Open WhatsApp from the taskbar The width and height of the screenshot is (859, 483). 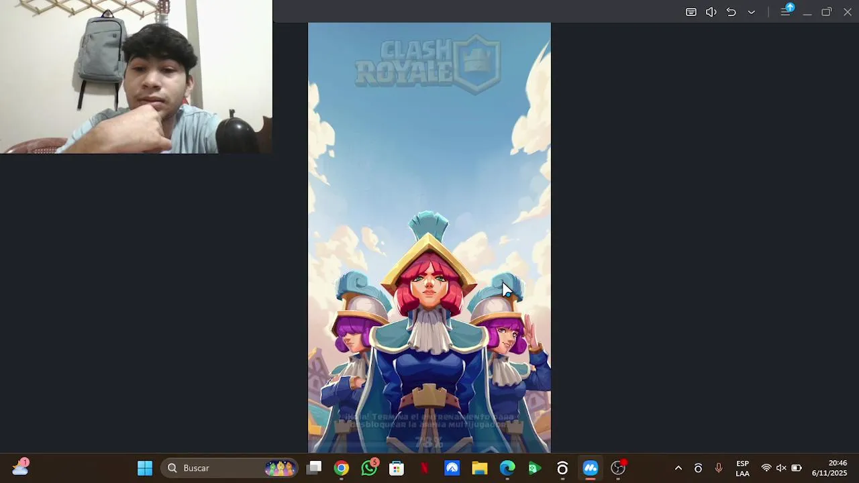pos(369,468)
